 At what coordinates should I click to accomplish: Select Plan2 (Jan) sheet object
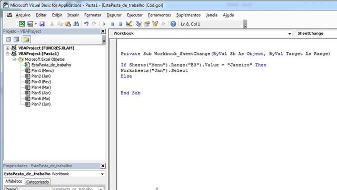(x=41, y=76)
